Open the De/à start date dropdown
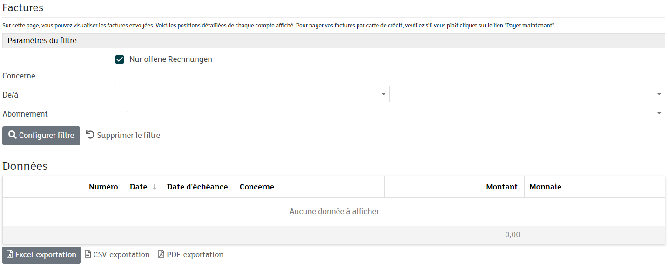 point(384,94)
